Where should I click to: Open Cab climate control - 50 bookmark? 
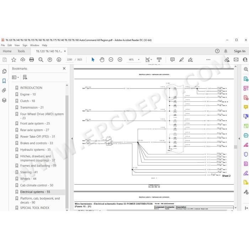37,185
